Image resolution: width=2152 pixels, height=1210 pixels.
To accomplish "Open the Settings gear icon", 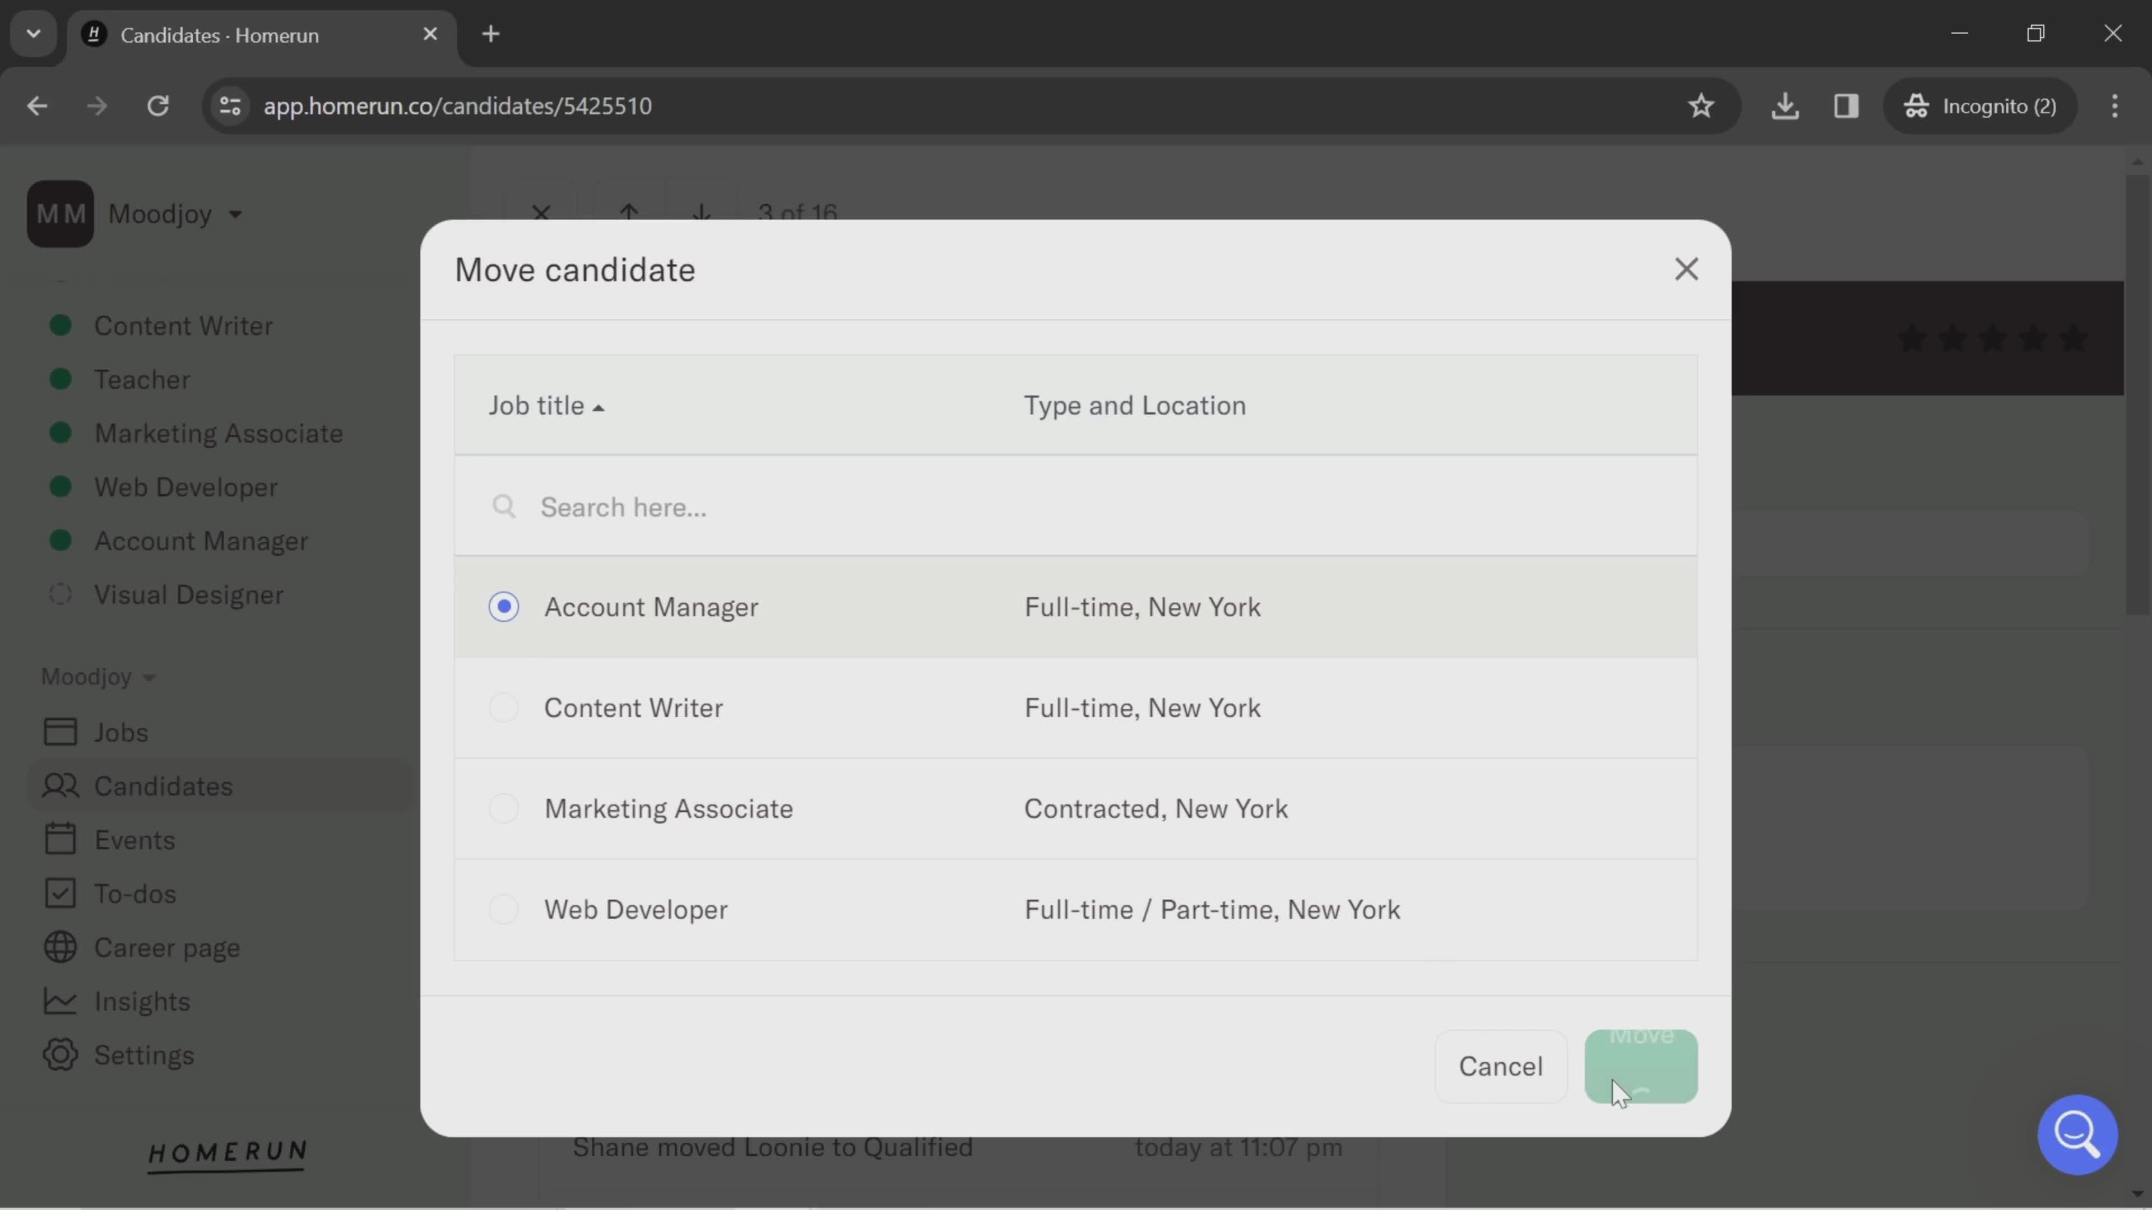I will click(60, 1055).
